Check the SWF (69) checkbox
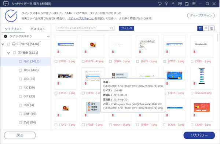The width and height of the screenshot is (220, 144). click(20, 114)
